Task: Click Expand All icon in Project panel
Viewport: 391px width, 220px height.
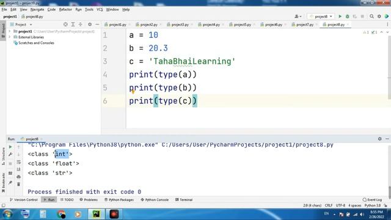Action: [73, 24]
